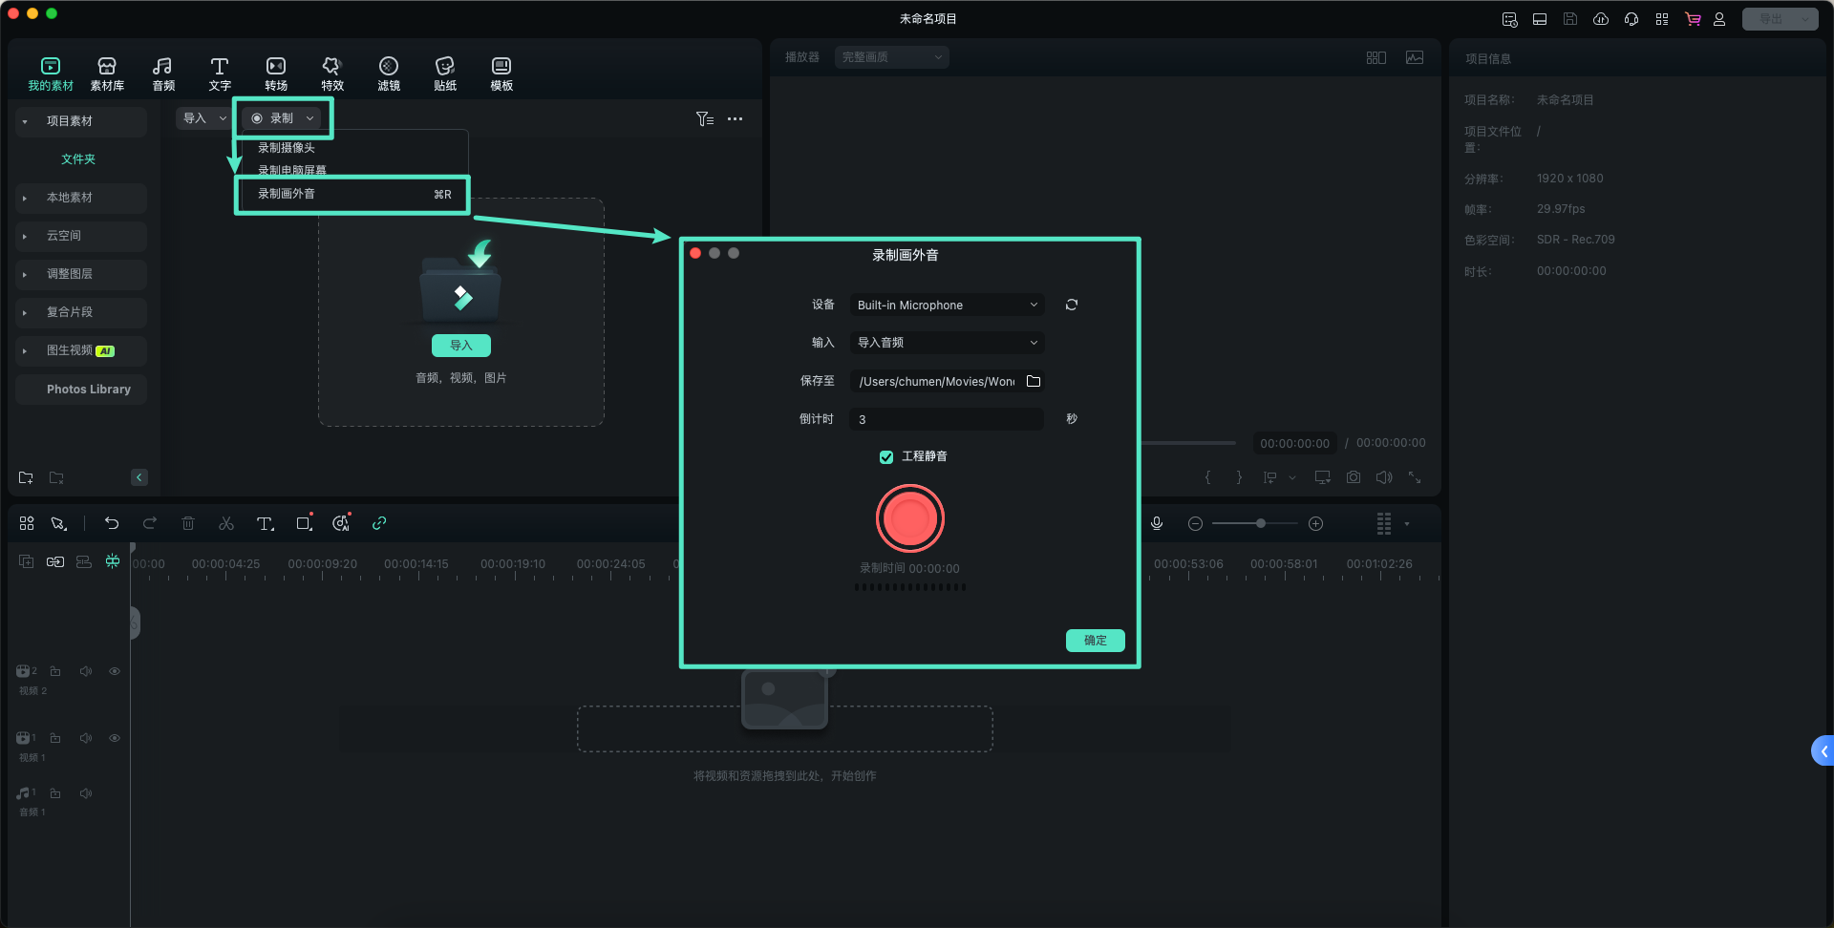The height and width of the screenshot is (928, 1834).
Task: Click the refresh device icon
Action: click(x=1072, y=305)
